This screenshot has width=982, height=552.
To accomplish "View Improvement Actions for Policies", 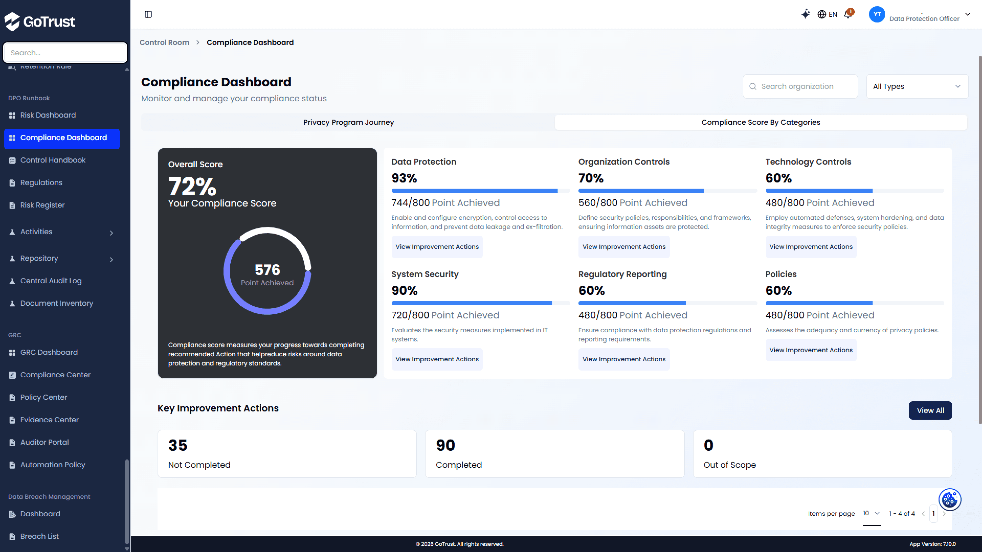I will tap(810, 350).
